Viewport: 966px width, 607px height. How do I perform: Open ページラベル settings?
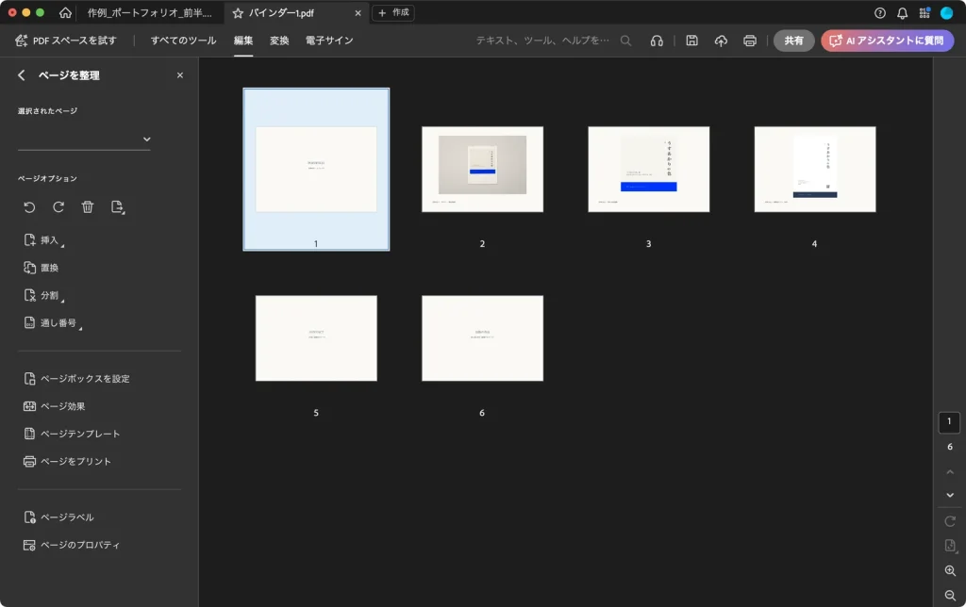[58, 517]
